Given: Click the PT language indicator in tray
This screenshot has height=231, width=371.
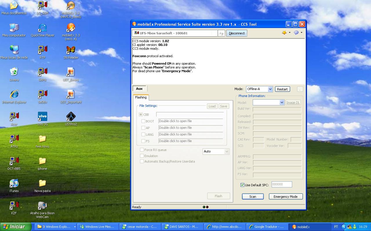Looking at the screenshot, I should click(336, 227).
